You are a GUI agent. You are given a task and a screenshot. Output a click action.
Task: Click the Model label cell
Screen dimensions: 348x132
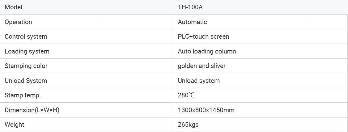pos(13,7)
